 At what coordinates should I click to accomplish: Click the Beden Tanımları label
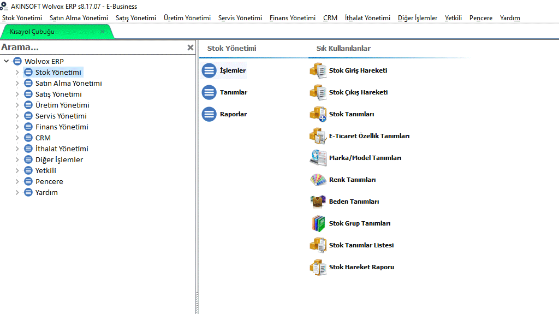354,202
